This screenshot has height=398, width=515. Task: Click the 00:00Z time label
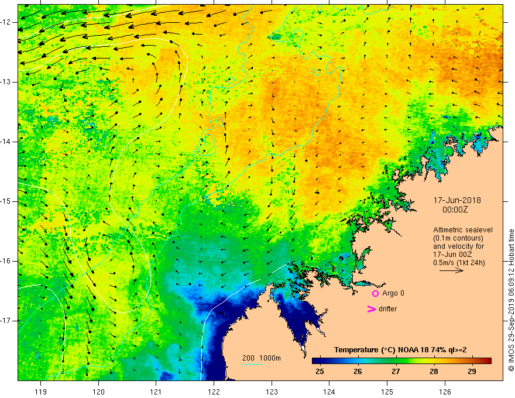coord(455,210)
